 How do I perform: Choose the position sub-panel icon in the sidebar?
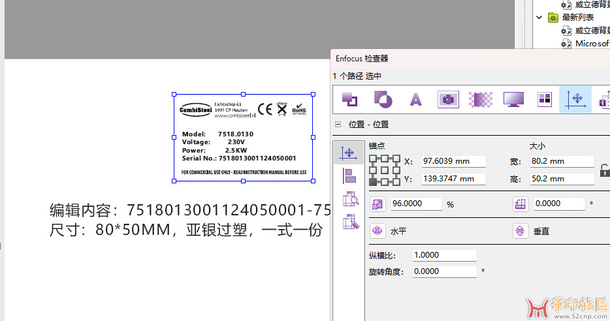pos(349,153)
